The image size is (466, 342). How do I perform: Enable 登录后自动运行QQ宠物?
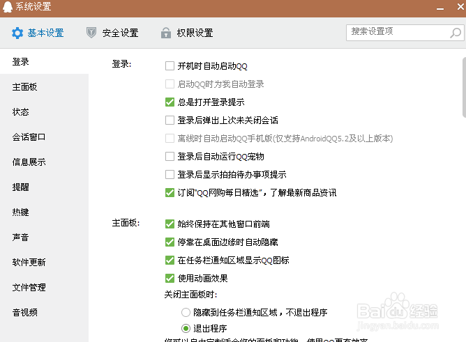pos(170,156)
